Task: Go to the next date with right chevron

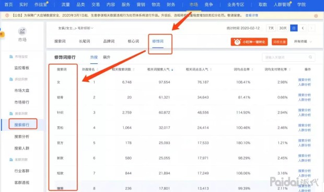Action: [311, 28]
